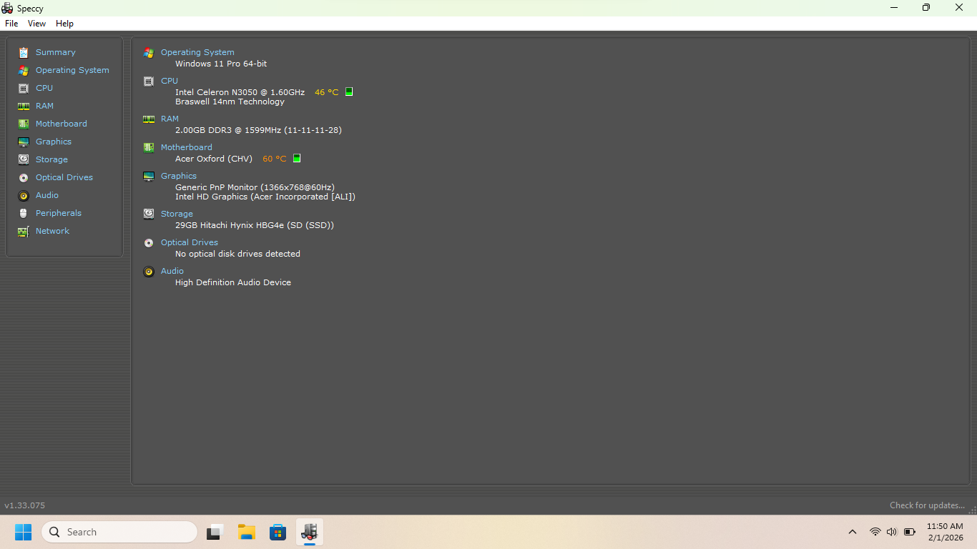Open the Motherboard section in sidebar
Viewport: 977px width, 549px height.
click(62, 124)
